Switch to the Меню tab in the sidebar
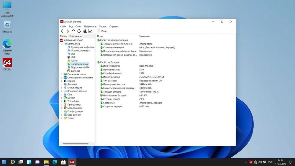Viewport: 295px width, 166px height. pyautogui.click(x=63, y=36)
